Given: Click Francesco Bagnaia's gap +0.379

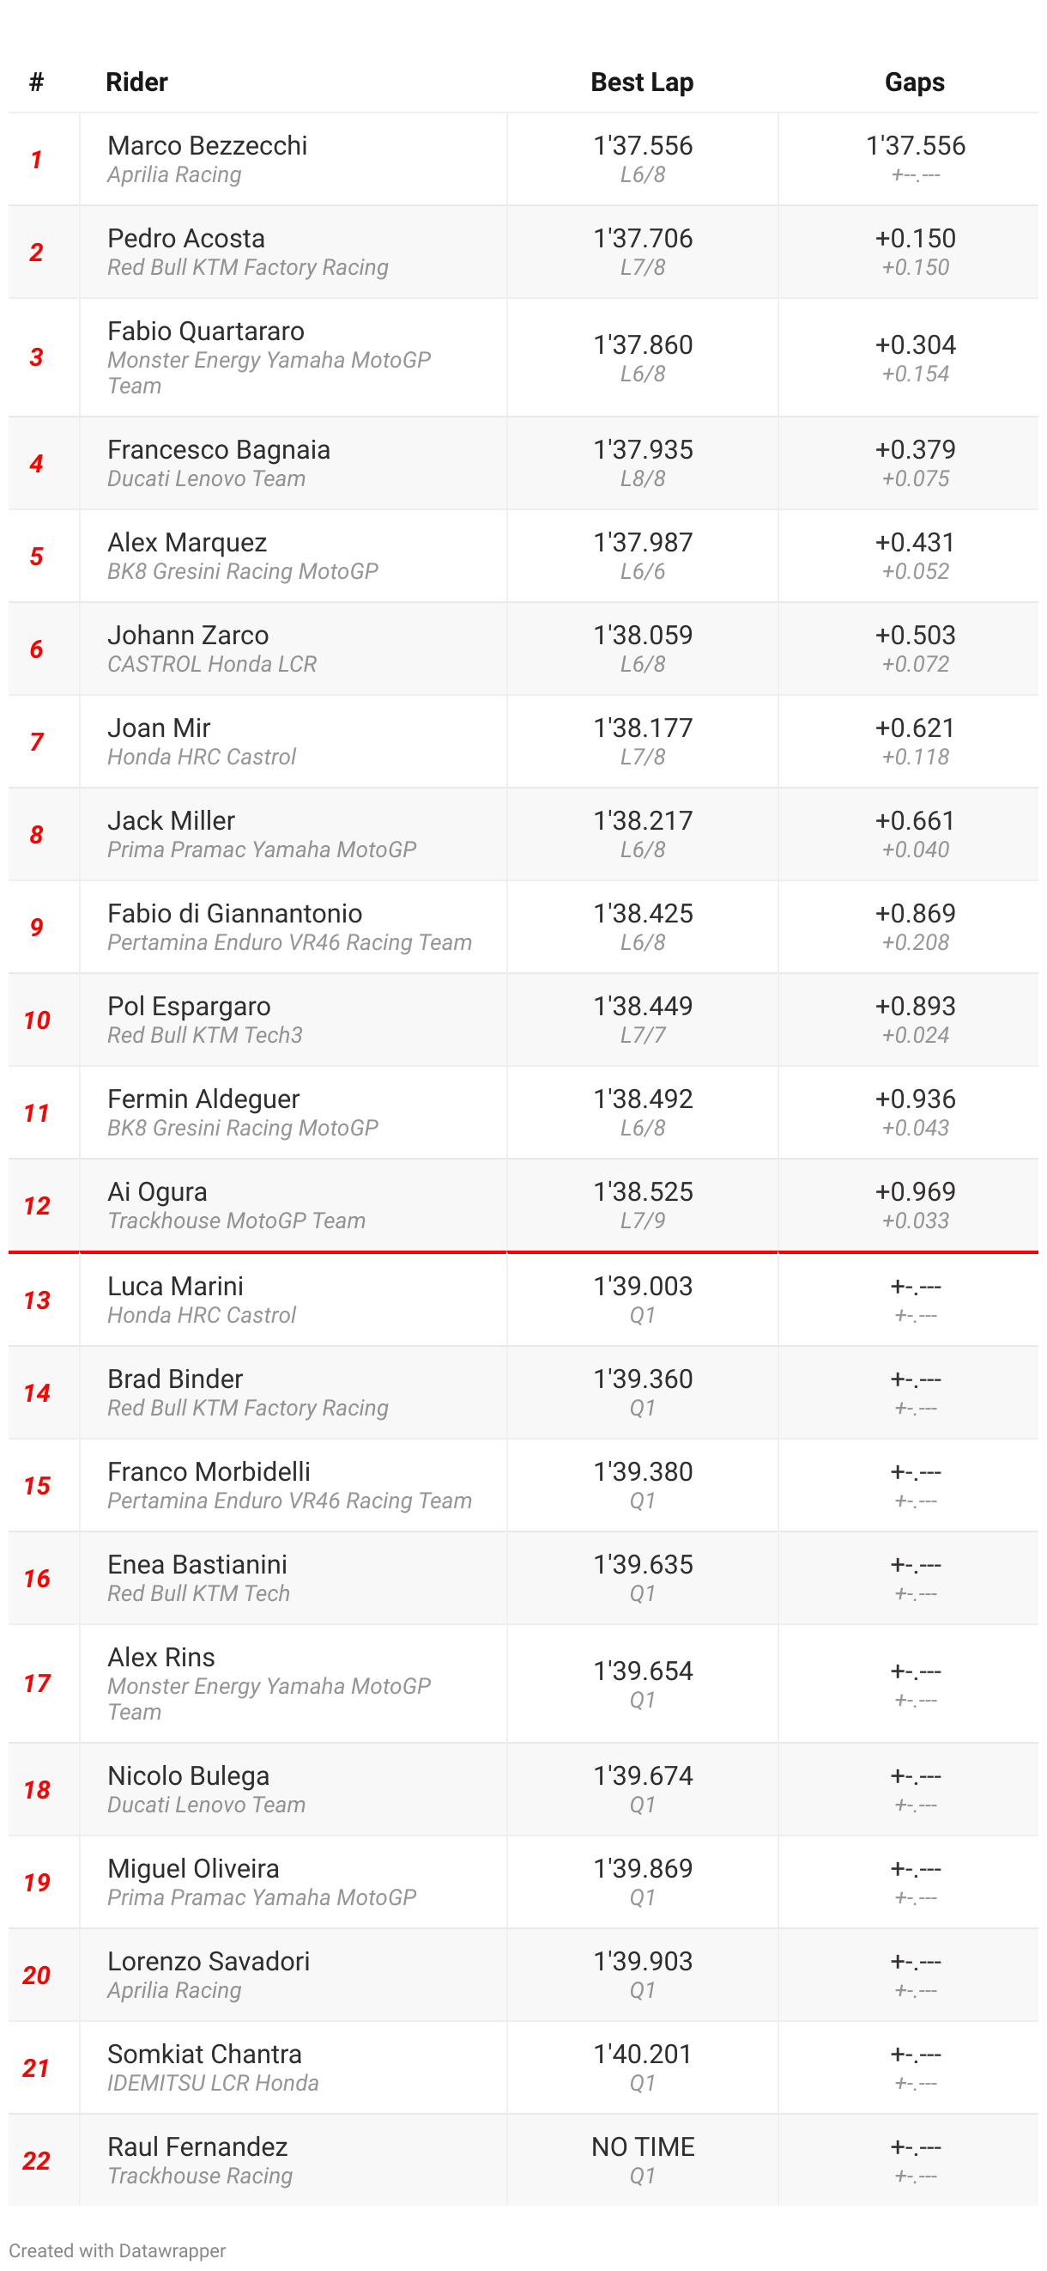Looking at the screenshot, I should (x=915, y=449).
